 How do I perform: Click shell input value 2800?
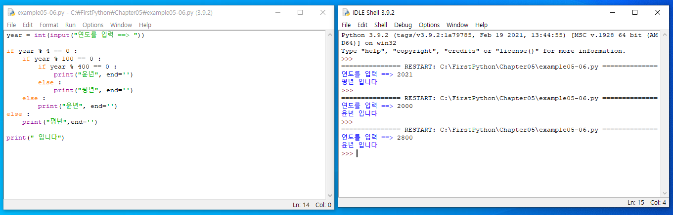[404, 138]
